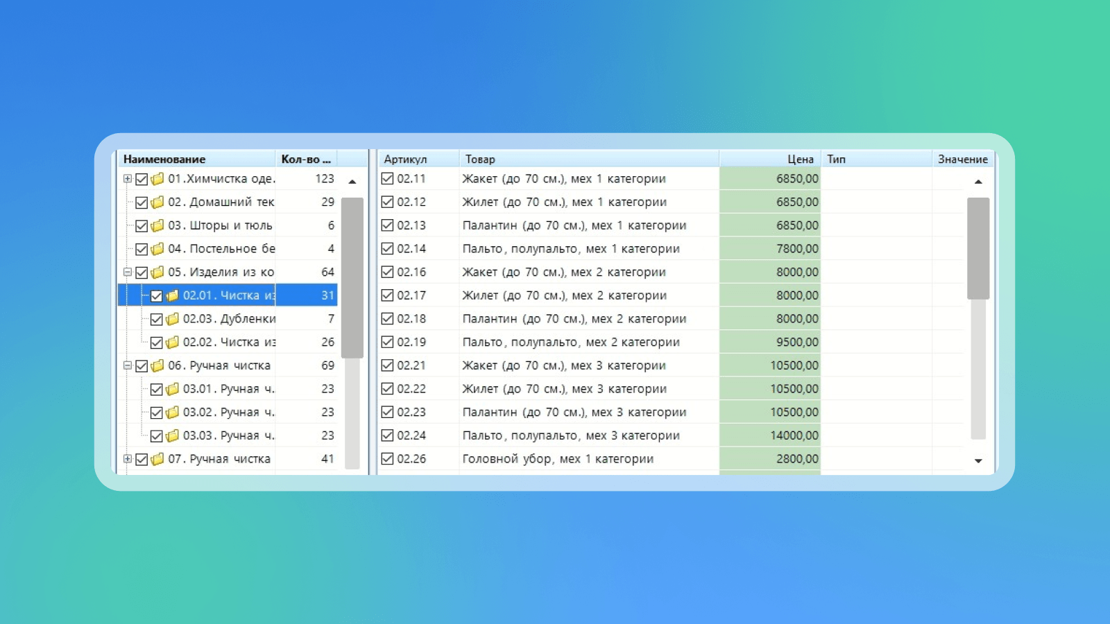Click folder icon of 06. Ручная чистка
The height and width of the screenshot is (624, 1110).
point(157,365)
